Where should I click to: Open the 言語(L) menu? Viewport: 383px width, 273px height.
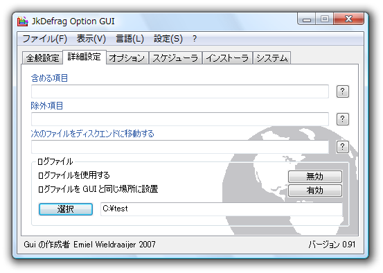click(130, 39)
